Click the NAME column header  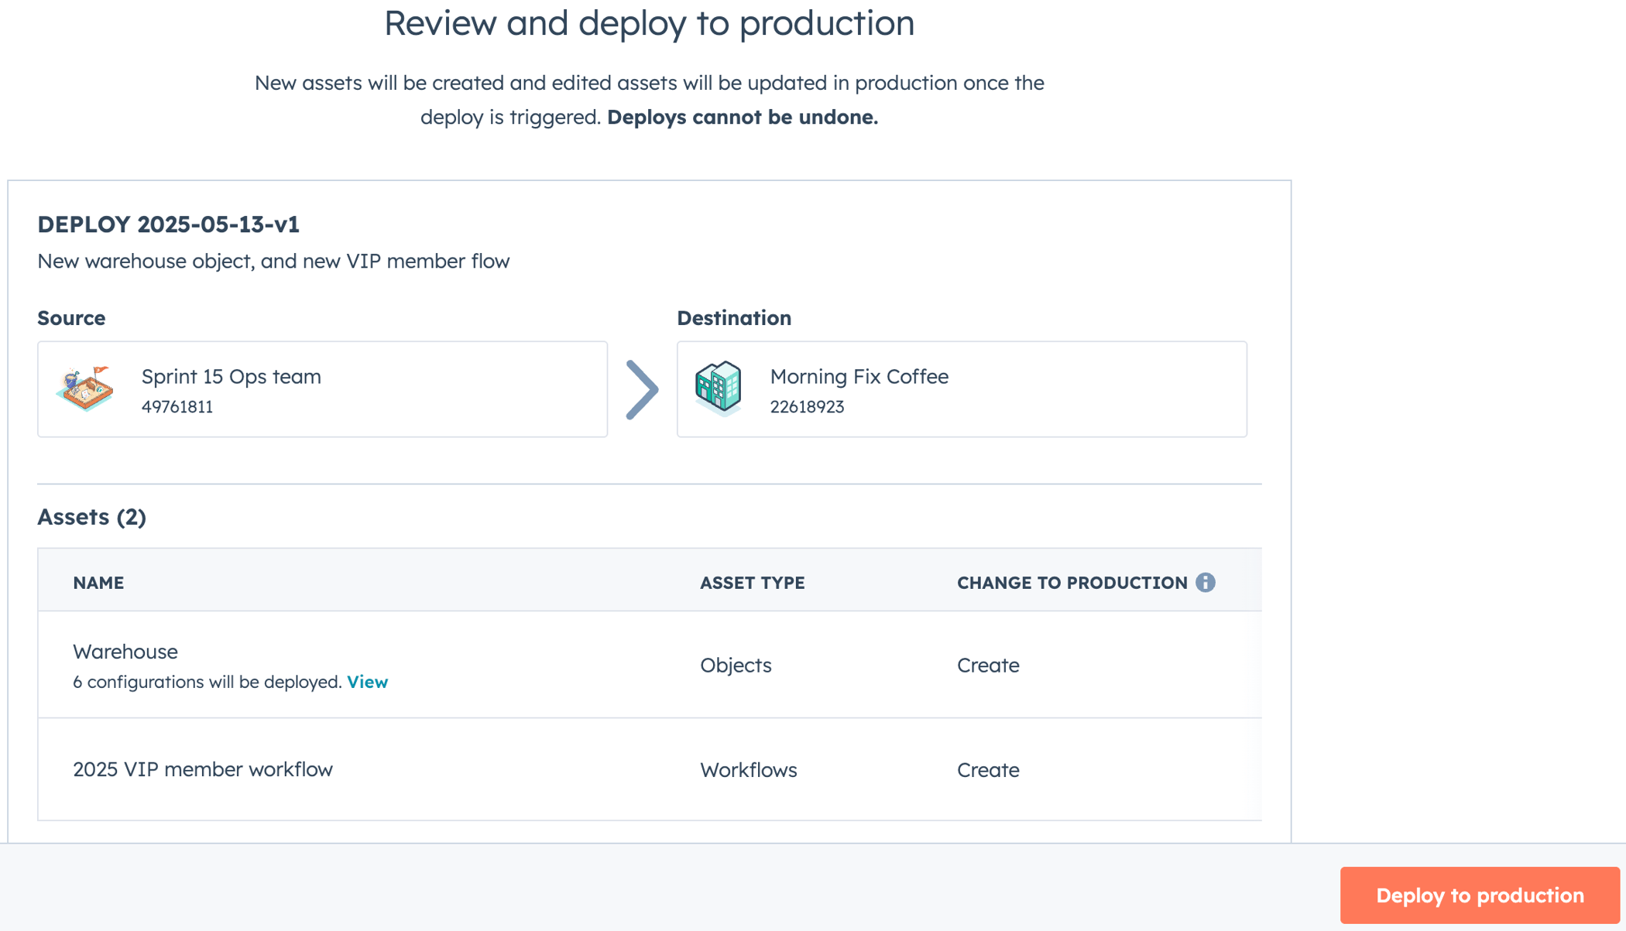click(x=98, y=582)
